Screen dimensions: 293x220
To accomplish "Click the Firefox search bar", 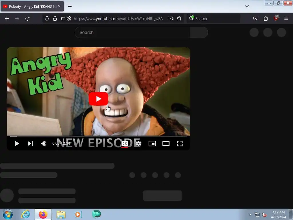I will click(x=213, y=19).
